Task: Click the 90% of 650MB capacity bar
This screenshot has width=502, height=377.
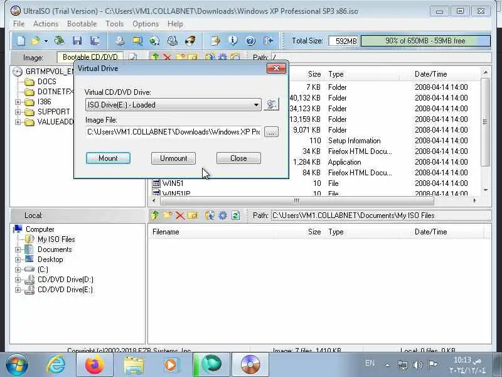Action: click(x=425, y=41)
